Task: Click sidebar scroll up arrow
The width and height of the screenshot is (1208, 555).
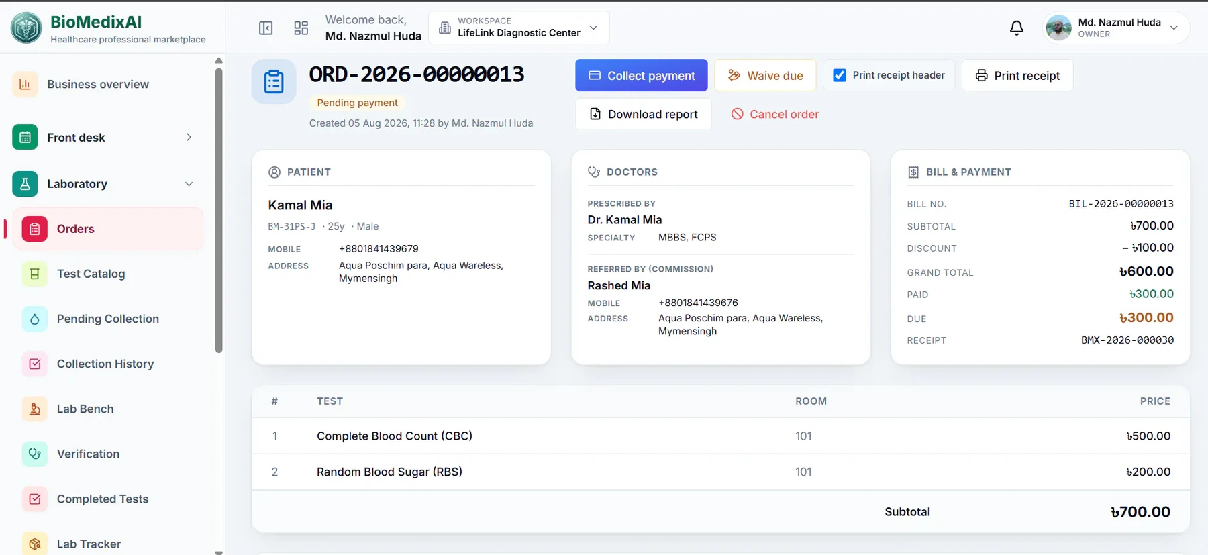Action: click(x=219, y=60)
